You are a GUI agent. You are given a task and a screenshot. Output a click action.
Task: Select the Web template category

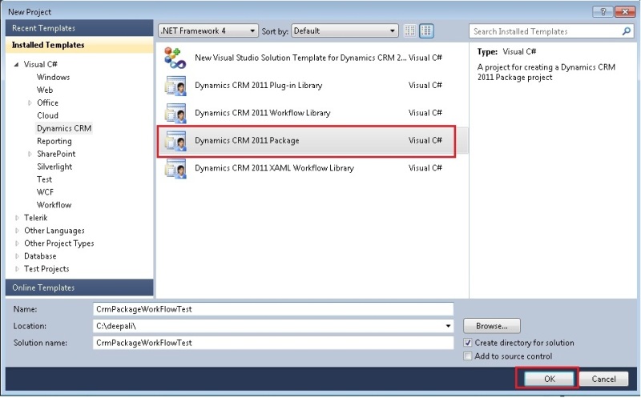(x=45, y=90)
